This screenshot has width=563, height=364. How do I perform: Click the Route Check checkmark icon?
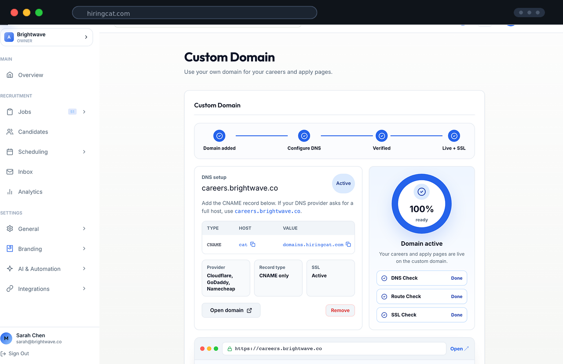click(384, 297)
